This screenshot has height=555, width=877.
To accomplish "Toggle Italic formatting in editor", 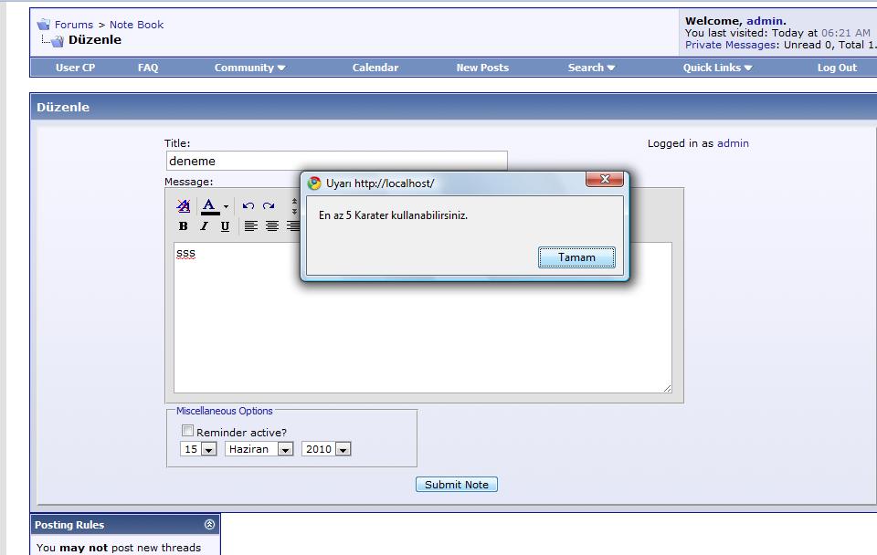I will tap(204, 226).
